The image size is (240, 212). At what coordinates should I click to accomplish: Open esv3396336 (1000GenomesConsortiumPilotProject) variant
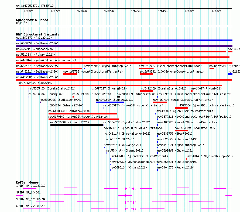(x=194, y=94)
